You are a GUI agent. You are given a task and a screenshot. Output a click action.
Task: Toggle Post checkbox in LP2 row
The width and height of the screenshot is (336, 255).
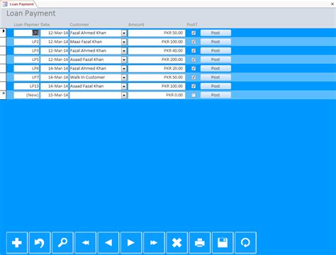(194, 42)
